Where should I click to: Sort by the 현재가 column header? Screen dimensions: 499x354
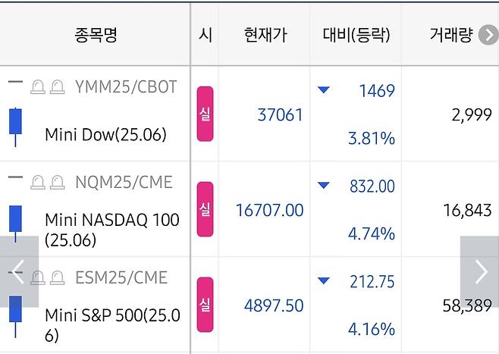pyautogui.click(x=265, y=35)
